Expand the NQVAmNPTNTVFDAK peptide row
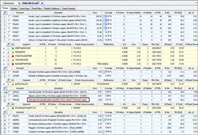 [x=4, y=64]
